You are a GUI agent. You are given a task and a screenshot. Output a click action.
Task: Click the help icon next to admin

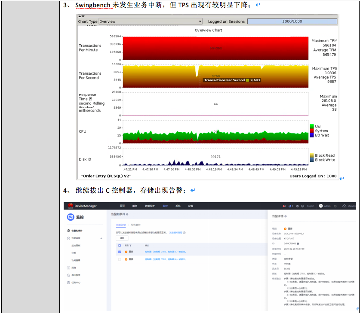(x=335, y=206)
